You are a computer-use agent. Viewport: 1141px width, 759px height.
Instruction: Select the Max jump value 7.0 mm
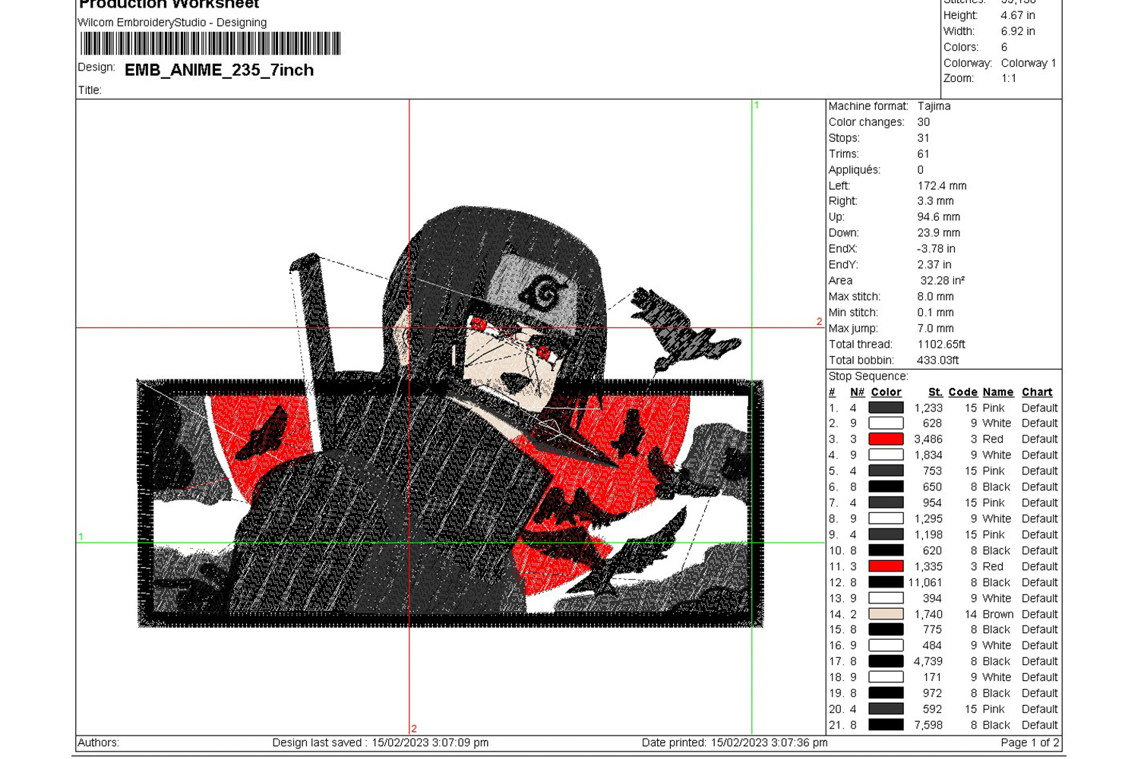(935, 329)
